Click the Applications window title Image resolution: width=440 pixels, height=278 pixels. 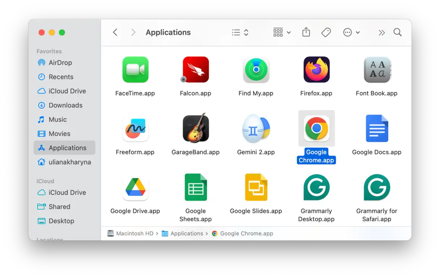[x=168, y=32]
